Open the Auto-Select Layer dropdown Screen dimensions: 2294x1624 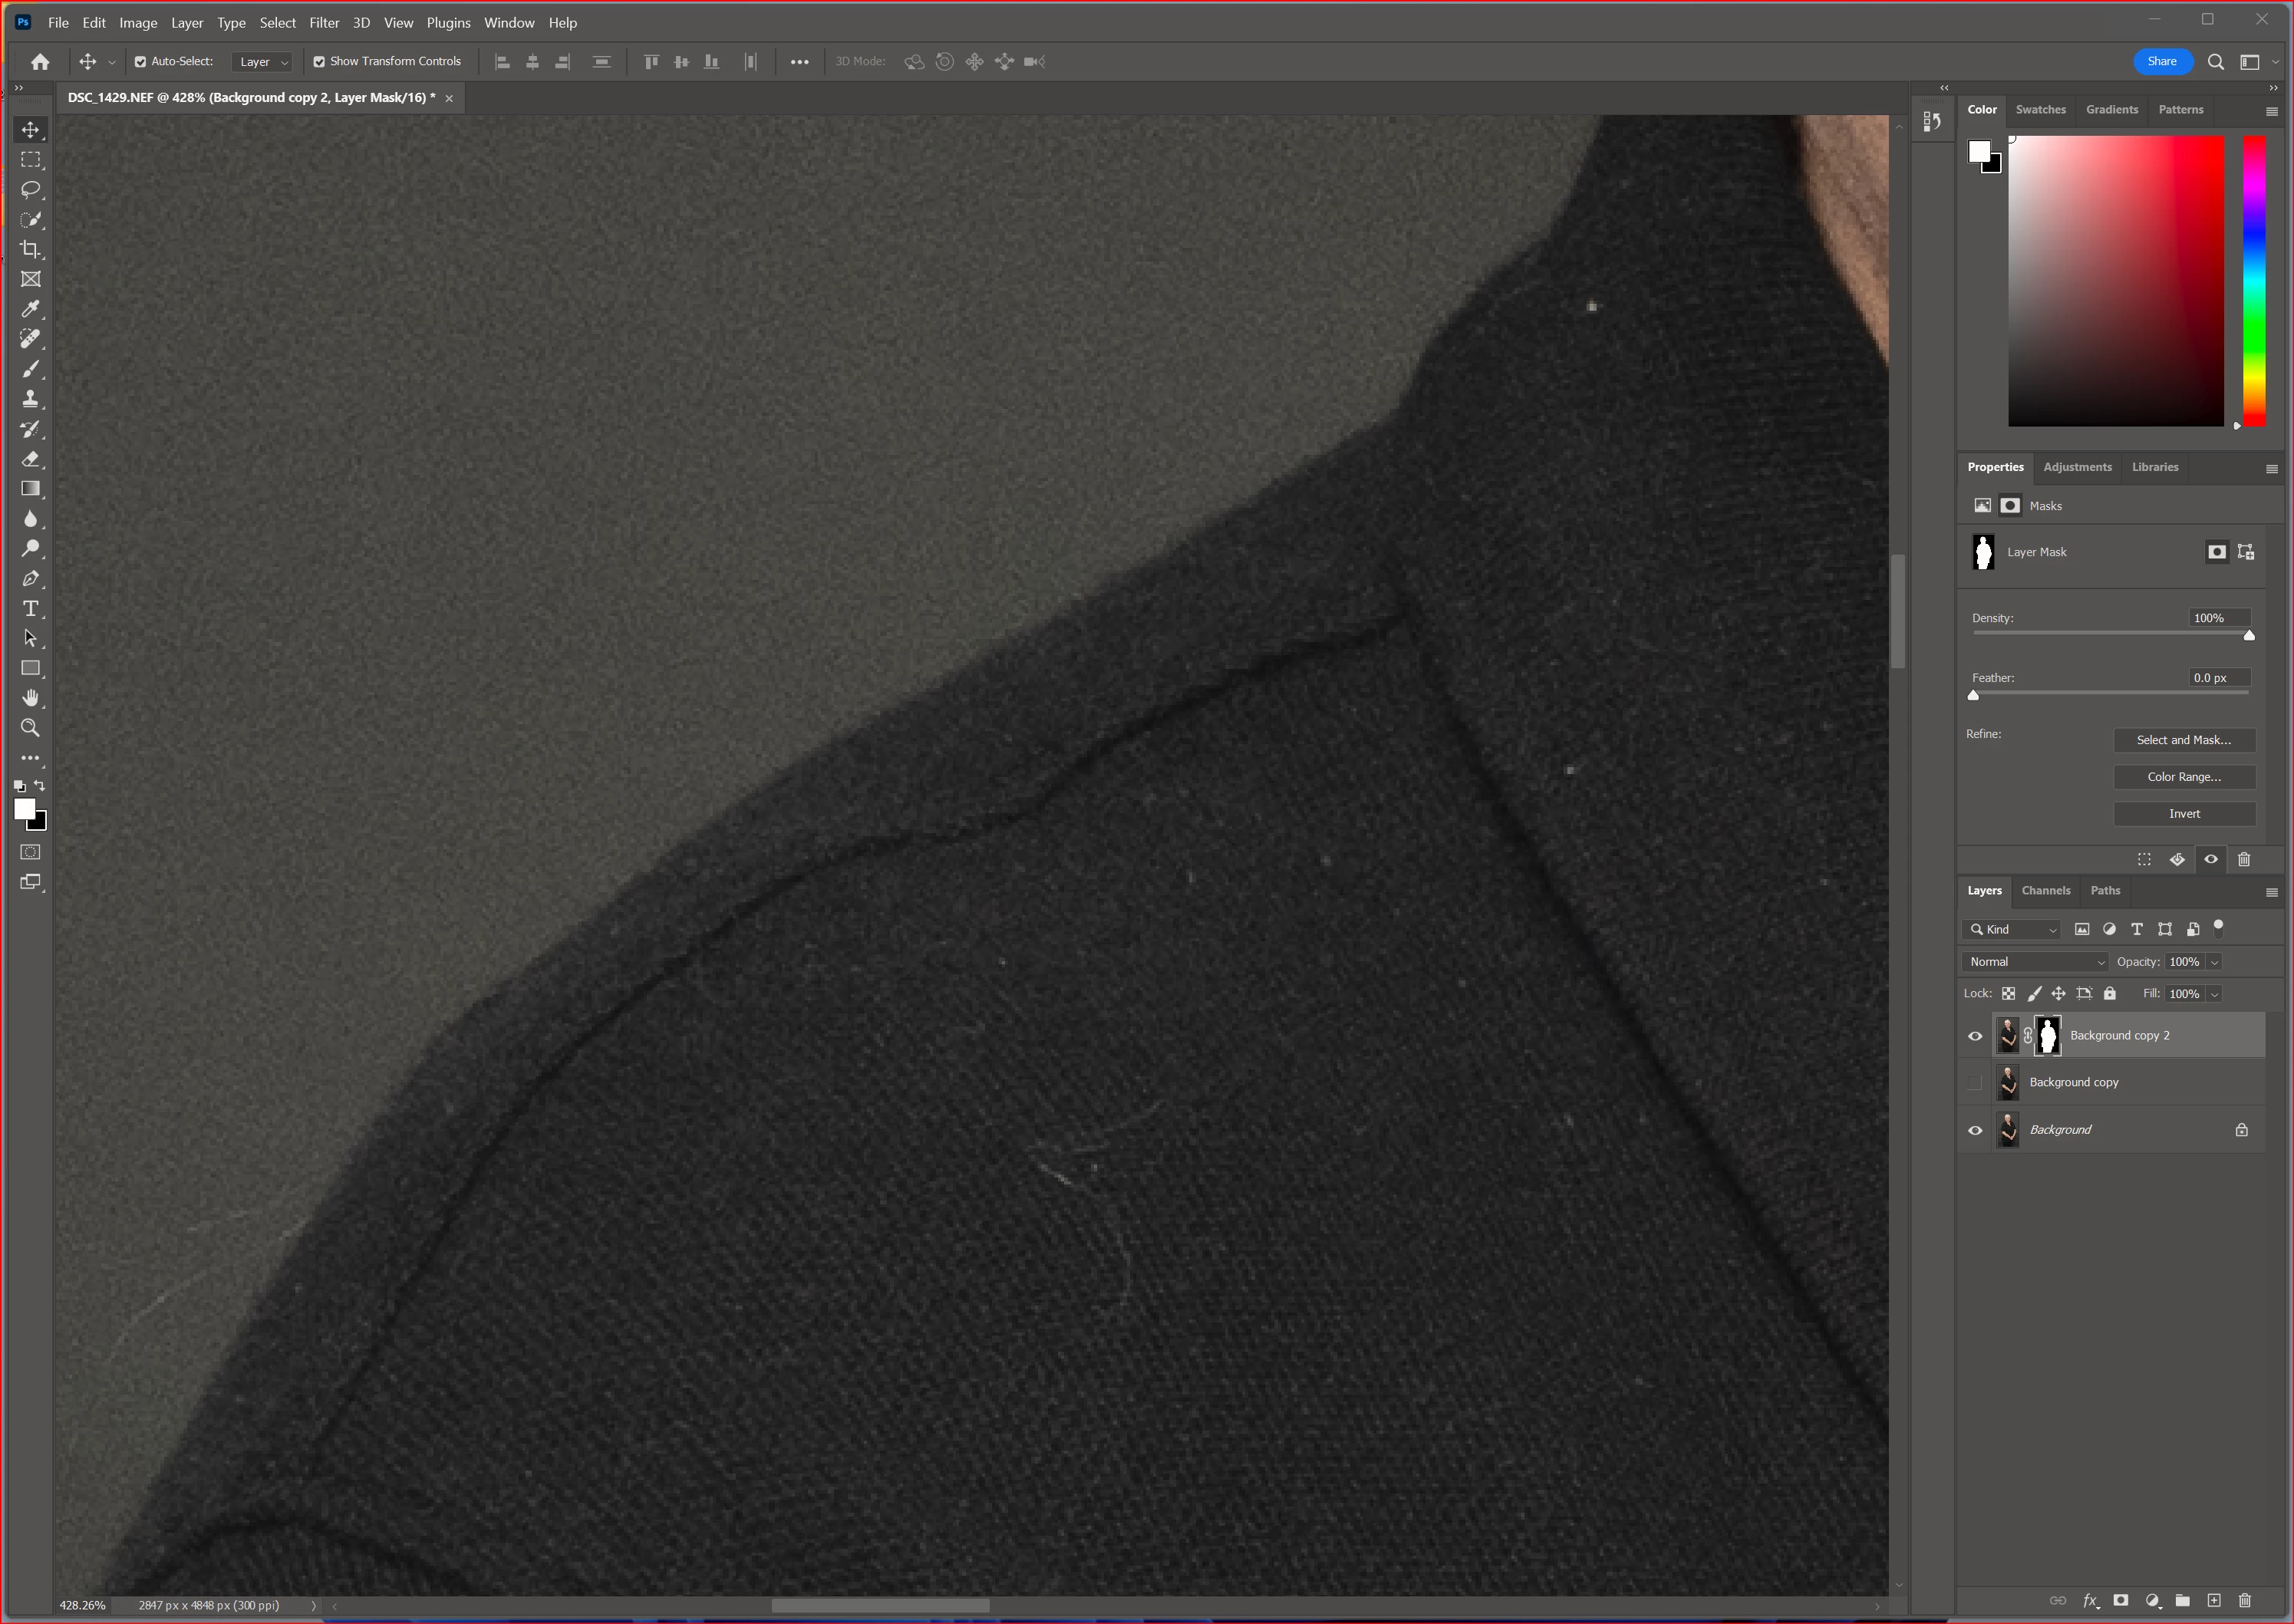(263, 62)
